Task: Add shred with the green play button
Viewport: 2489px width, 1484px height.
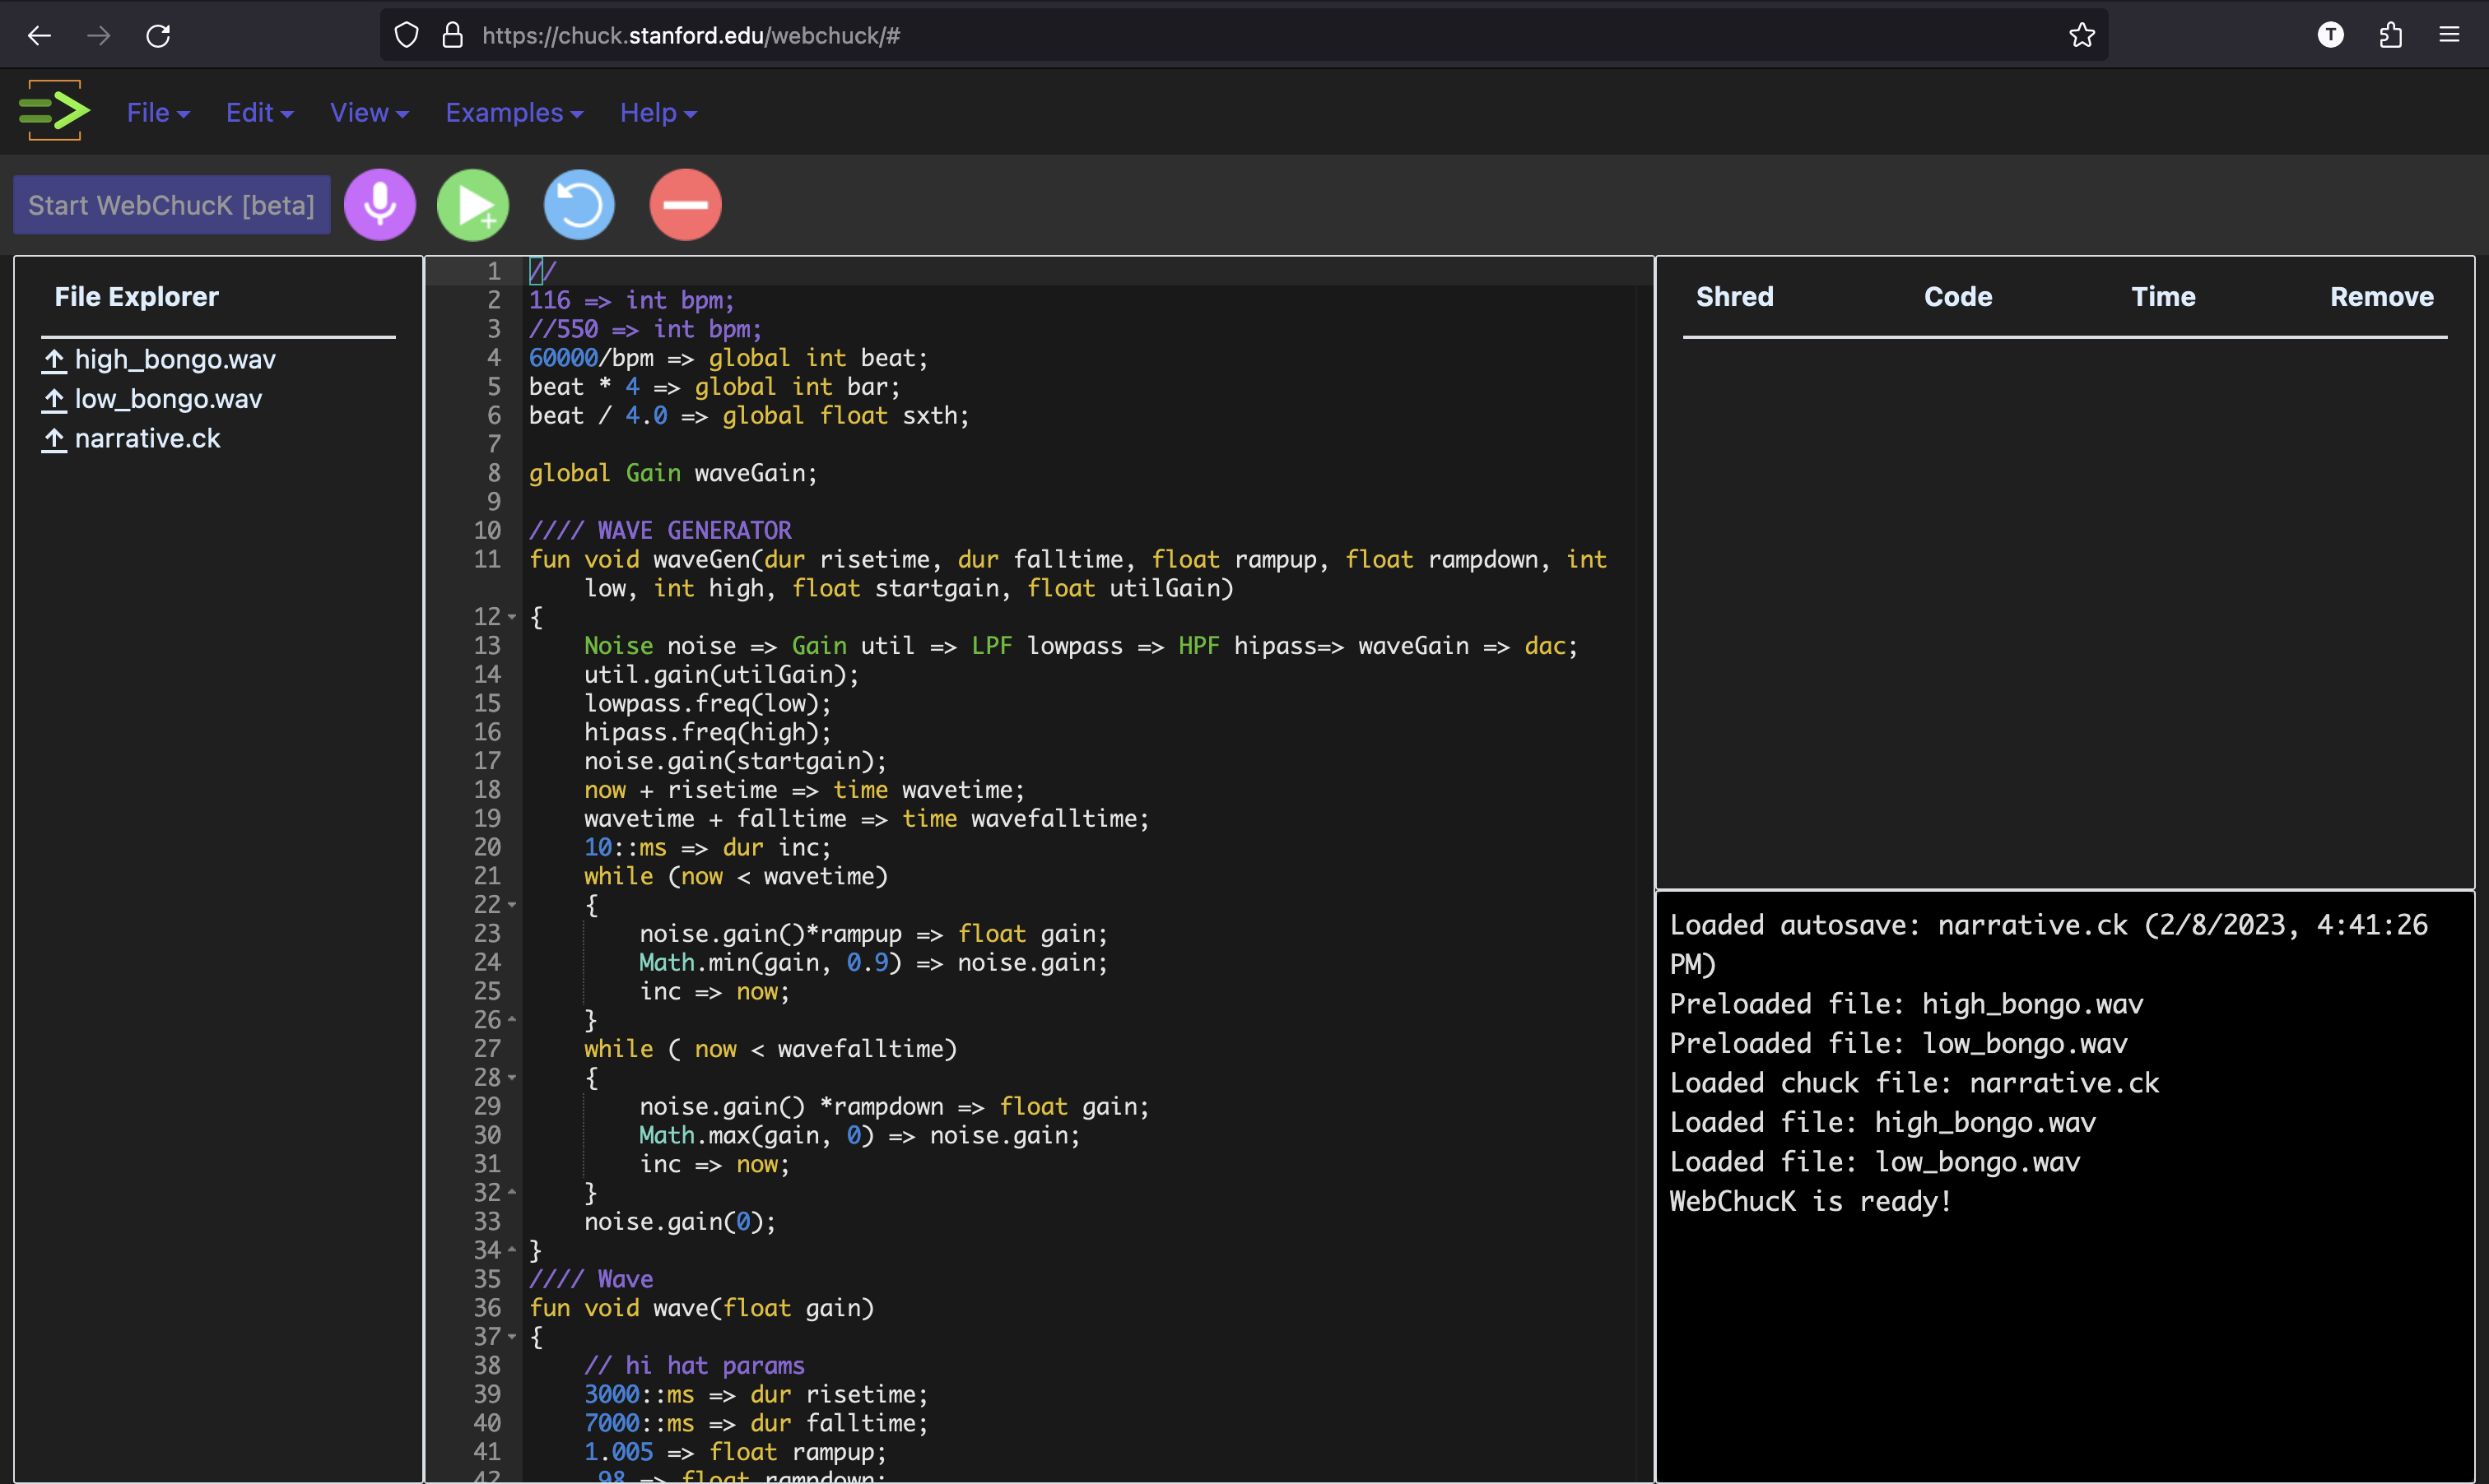Action: [x=473, y=205]
